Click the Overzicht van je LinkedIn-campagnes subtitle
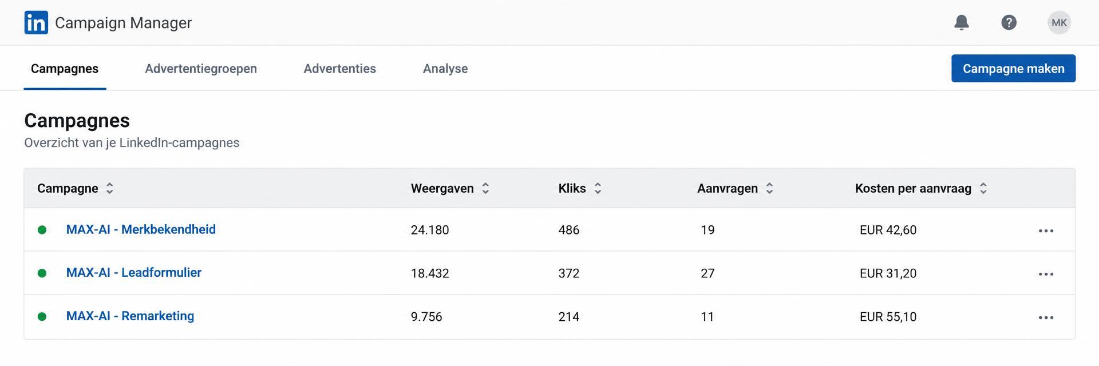The image size is (1099, 366). (132, 143)
